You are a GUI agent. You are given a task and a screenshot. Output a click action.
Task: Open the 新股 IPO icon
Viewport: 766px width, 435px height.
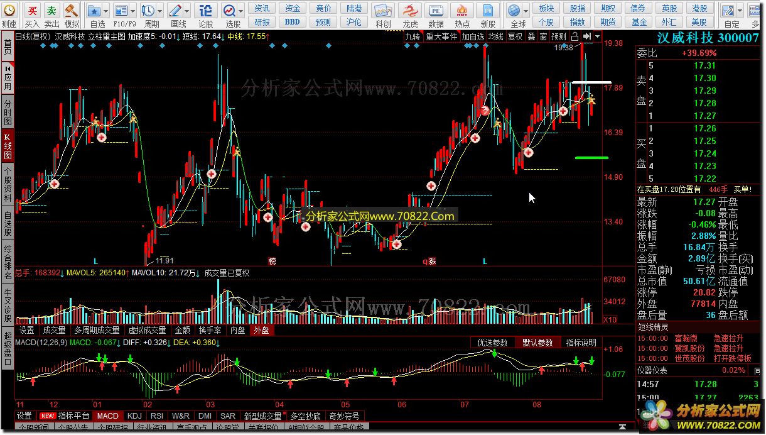point(488,11)
